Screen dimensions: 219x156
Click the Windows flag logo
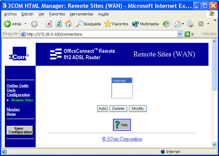[x=212, y=14]
